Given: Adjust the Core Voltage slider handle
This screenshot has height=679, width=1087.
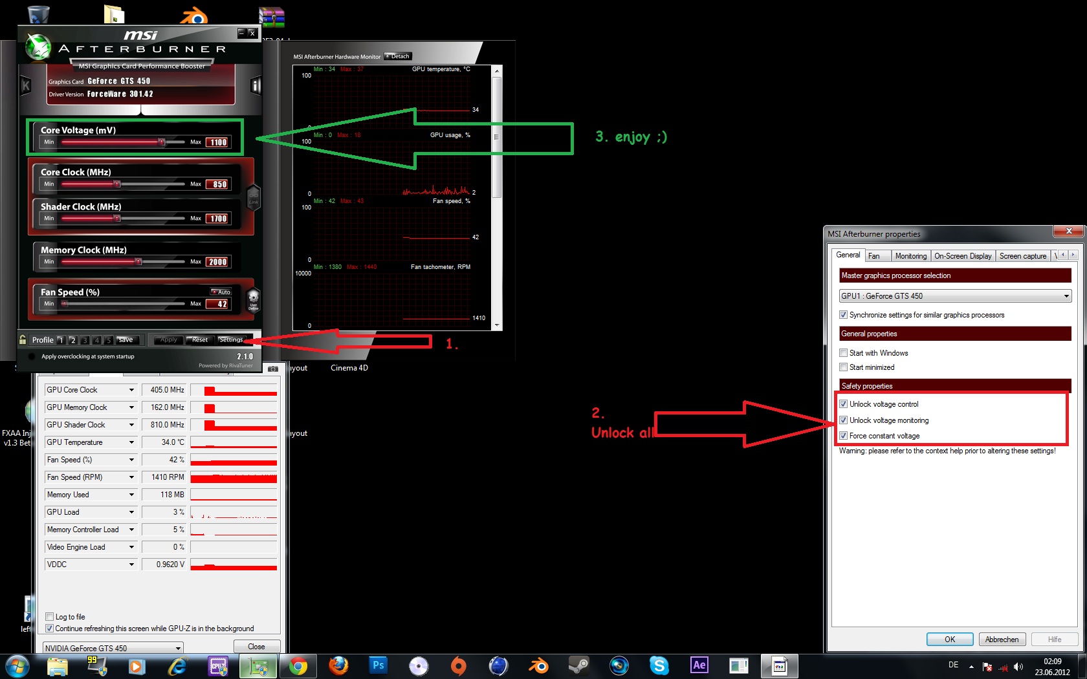Looking at the screenshot, I should coord(162,142).
